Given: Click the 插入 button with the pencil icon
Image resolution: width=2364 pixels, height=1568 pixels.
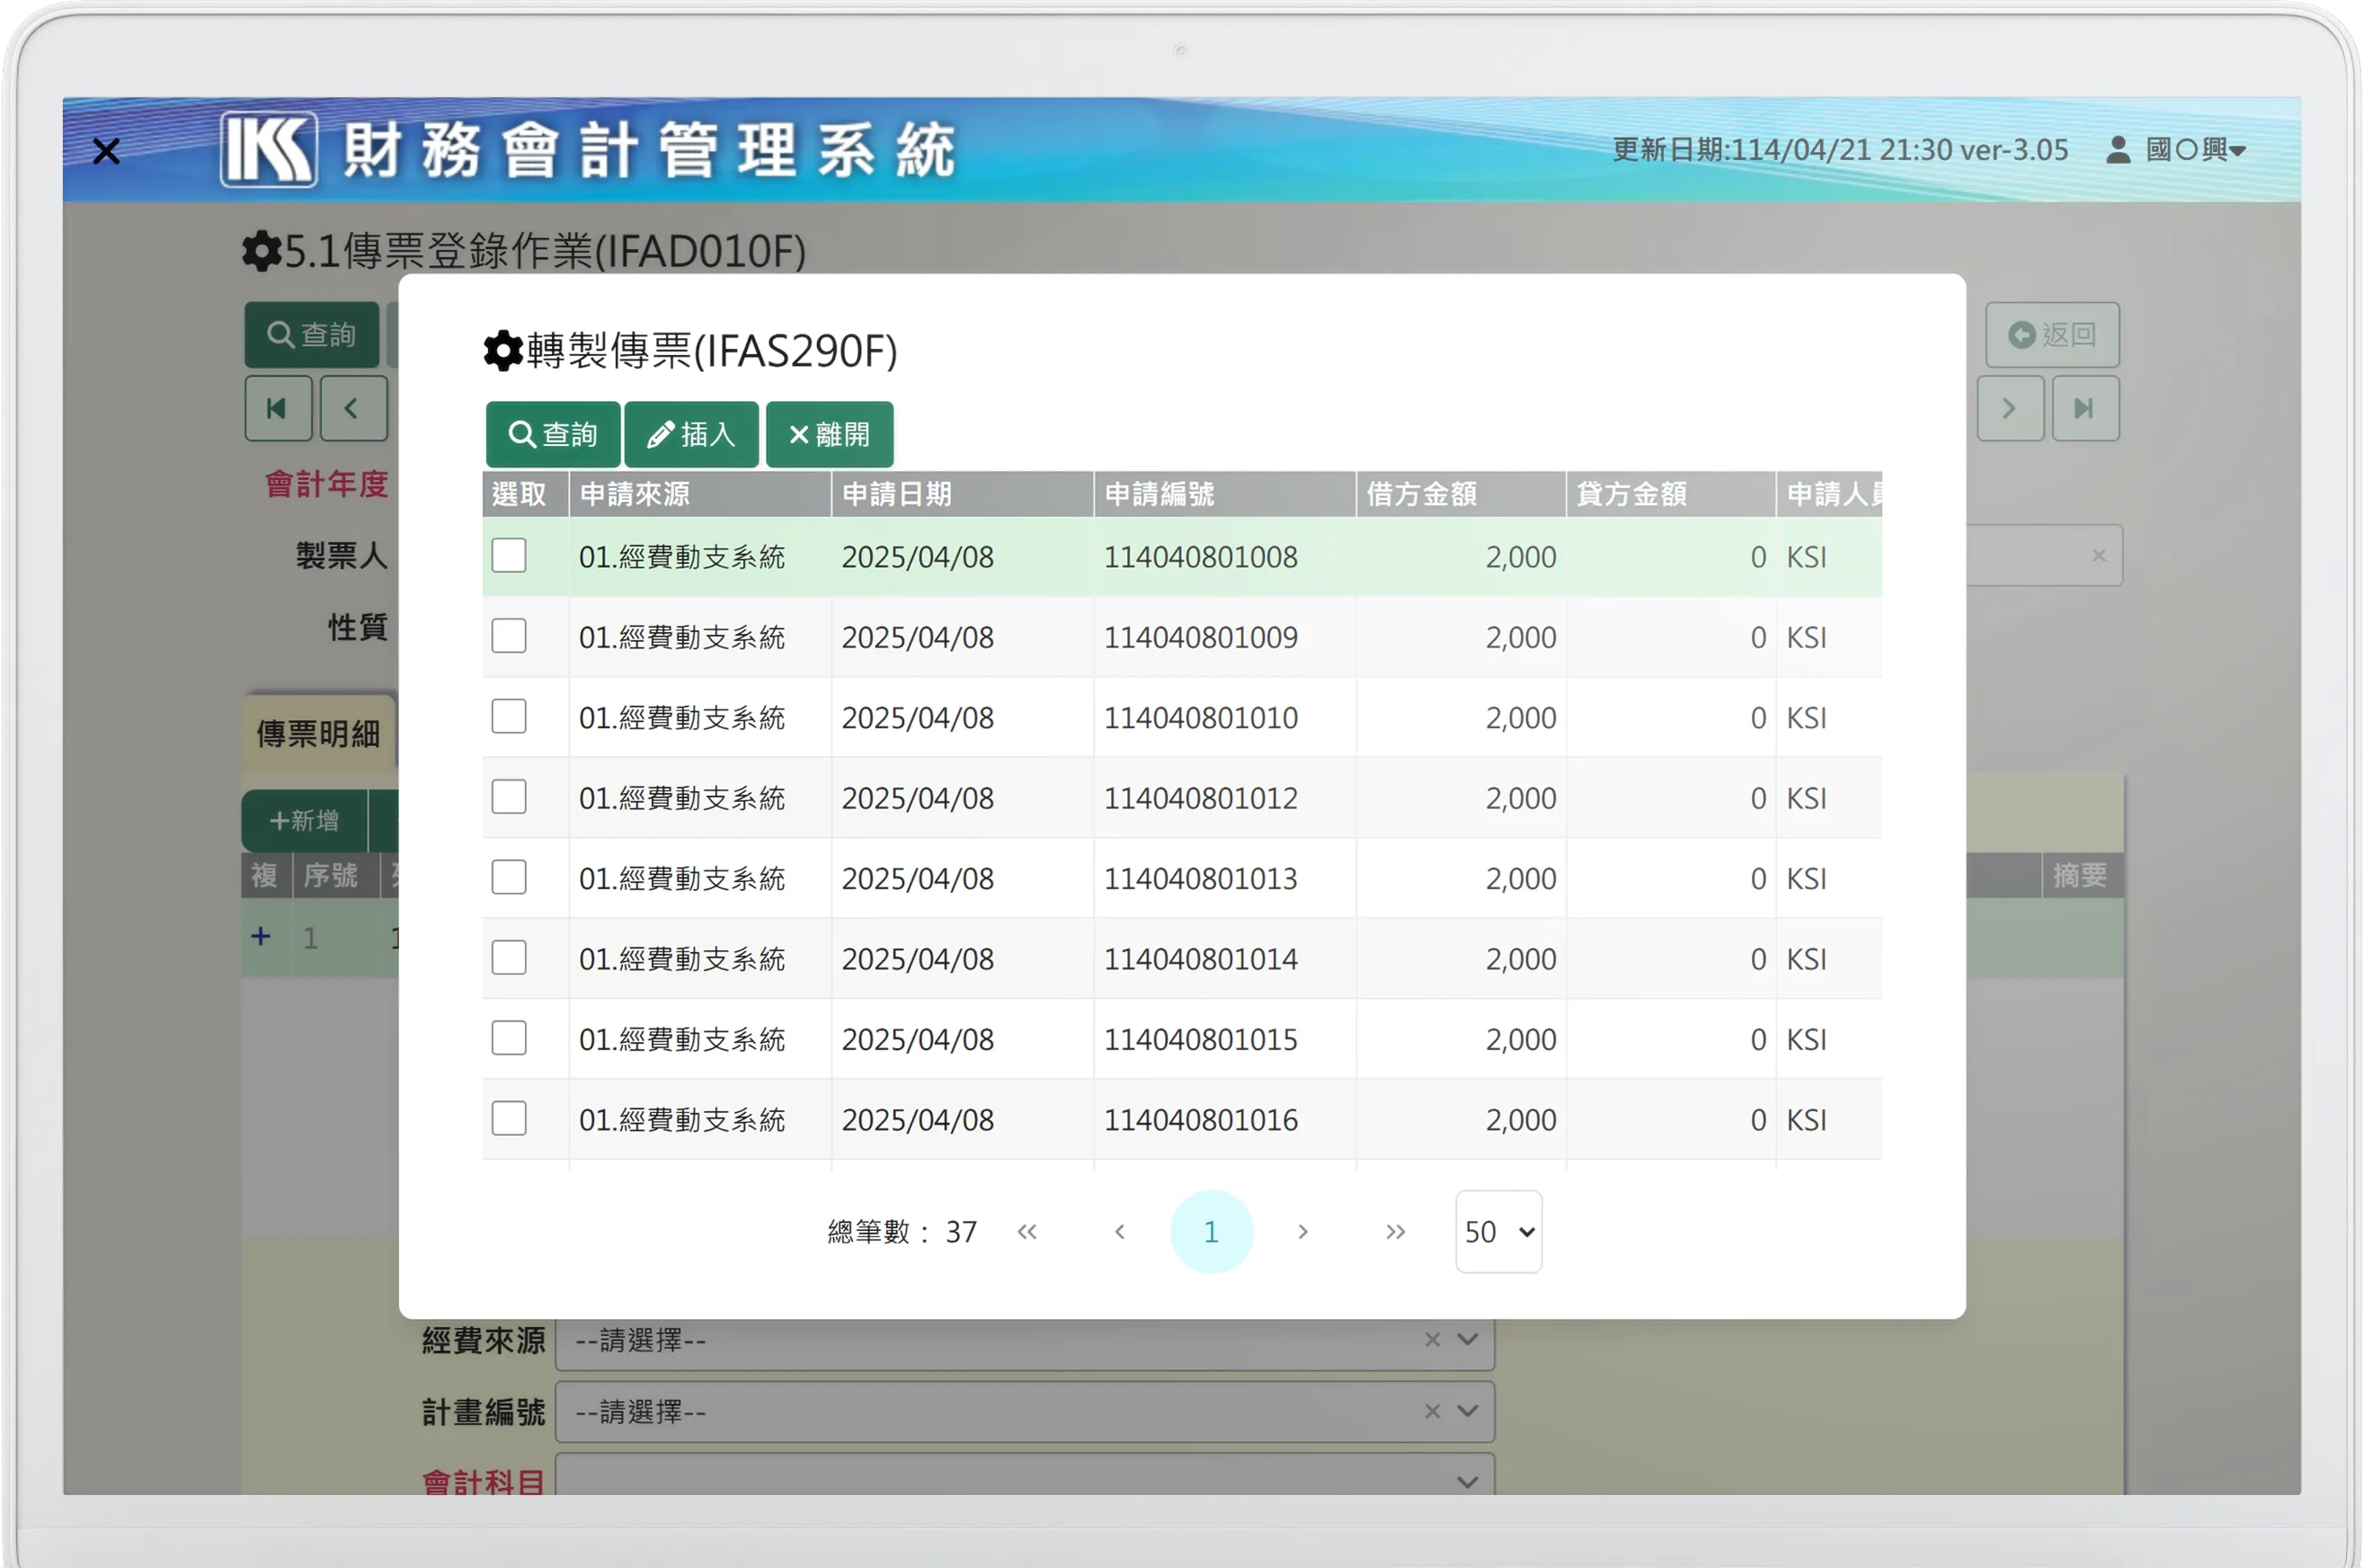Looking at the screenshot, I should [692, 434].
